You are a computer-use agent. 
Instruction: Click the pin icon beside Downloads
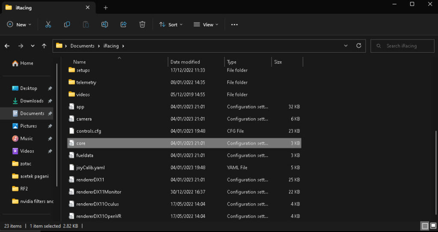tap(50, 101)
